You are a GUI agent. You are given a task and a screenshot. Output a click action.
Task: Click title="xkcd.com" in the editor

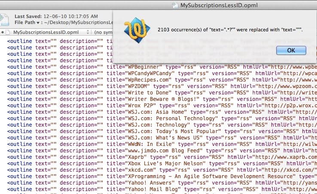(131, 170)
